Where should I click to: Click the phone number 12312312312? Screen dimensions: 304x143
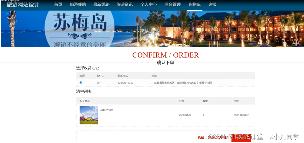point(125,83)
